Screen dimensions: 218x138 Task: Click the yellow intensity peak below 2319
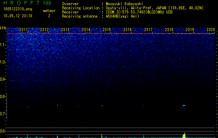pos(184,135)
